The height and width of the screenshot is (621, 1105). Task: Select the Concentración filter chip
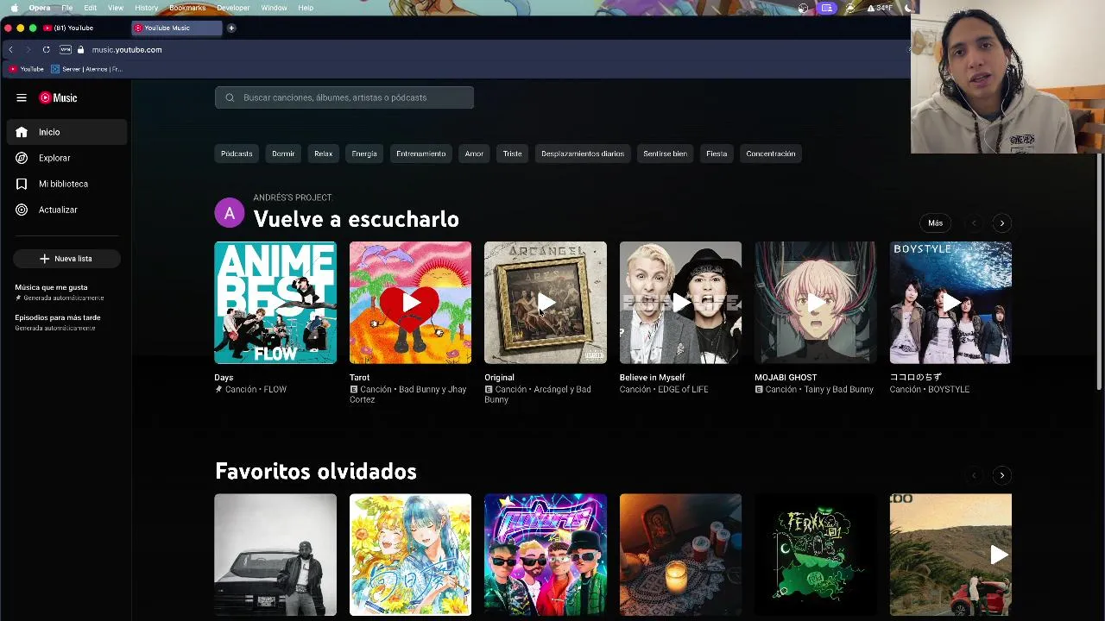(x=771, y=154)
